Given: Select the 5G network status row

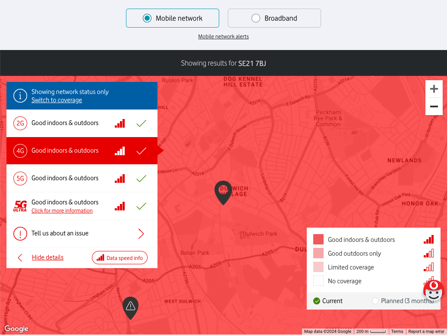Looking at the screenshot, I should click(x=82, y=178).
